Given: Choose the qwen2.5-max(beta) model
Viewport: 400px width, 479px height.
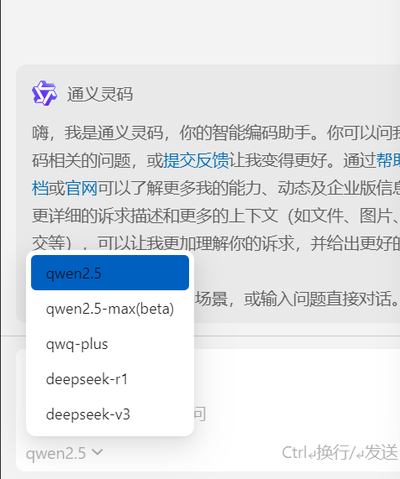Looking at the screenshot, I should [x=110, y=309].
